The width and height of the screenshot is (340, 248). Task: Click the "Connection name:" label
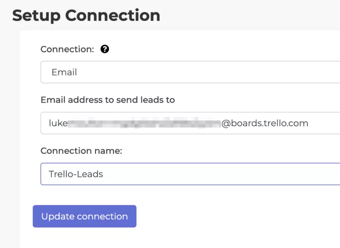[81, 151]
